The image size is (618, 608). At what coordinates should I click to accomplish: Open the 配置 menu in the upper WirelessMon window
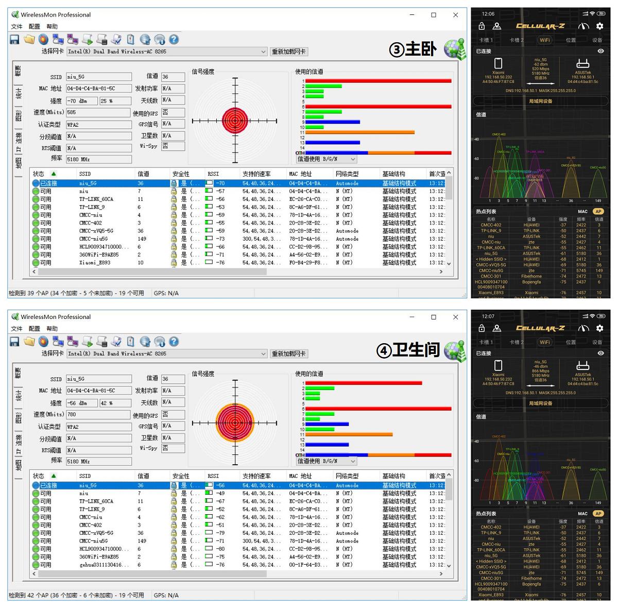[x=35, y=26]
